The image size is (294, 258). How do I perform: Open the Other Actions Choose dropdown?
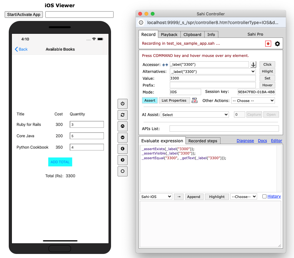click(253, 101)
